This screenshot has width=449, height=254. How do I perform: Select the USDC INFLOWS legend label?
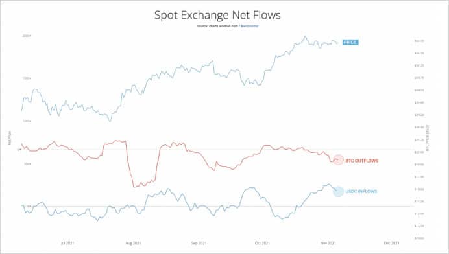point(361,191)
